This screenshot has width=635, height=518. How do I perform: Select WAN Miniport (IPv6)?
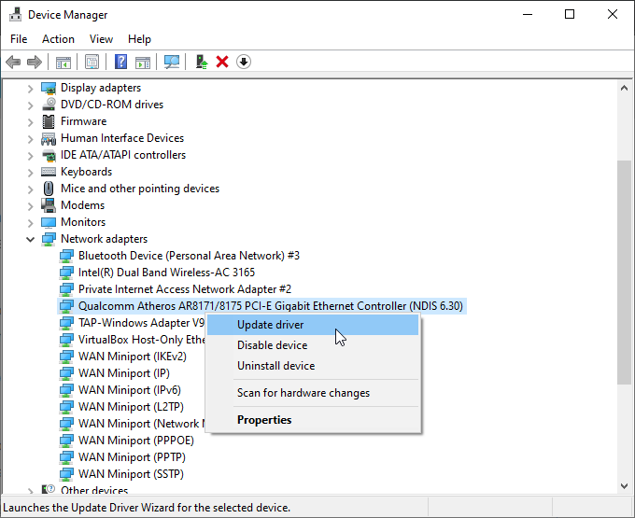(130, 390)
